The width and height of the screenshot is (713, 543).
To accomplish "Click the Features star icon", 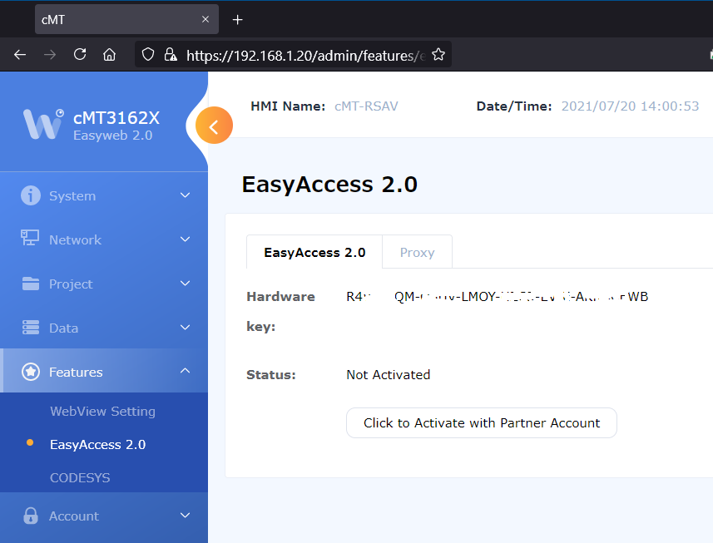I will click(x=31, y=372).
